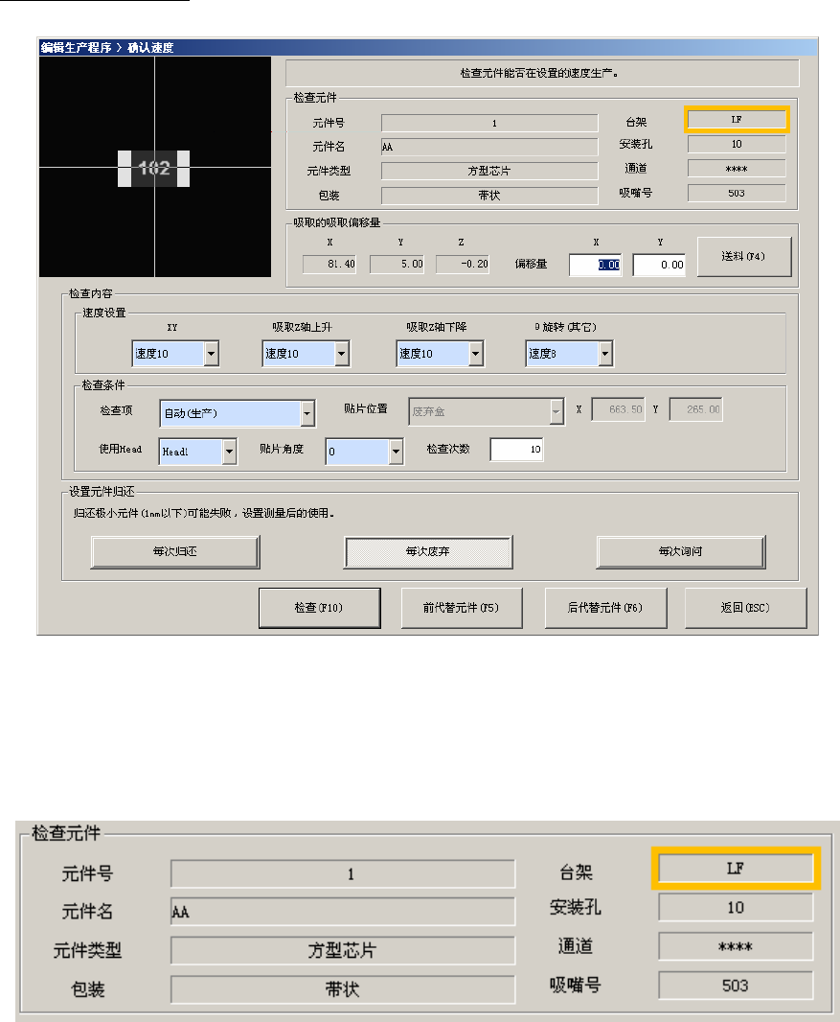Click the 前代替元件(F5) button
The height and width of the screenshot is (1022, 840).
click(461, 608)
